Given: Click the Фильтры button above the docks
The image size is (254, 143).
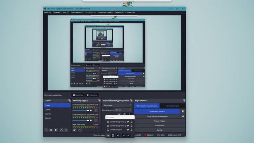Looking at the screenshot, I should [x=92, y=95].
